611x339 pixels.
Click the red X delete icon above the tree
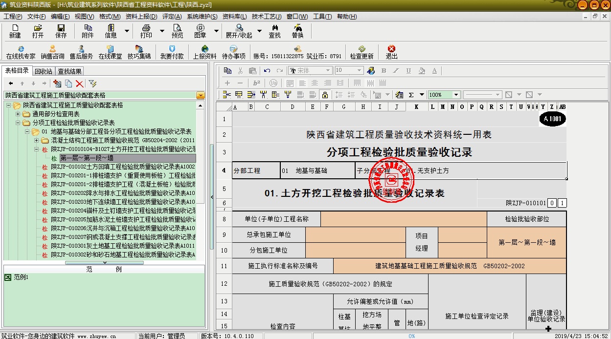coord(79,84)
